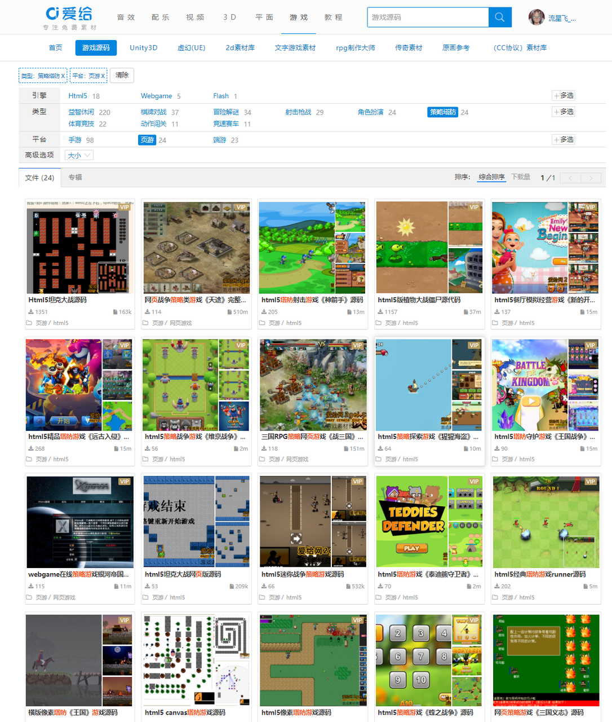Click VIP badge on runner源码 card
The image size is (612, 722).
coord(591,482)
